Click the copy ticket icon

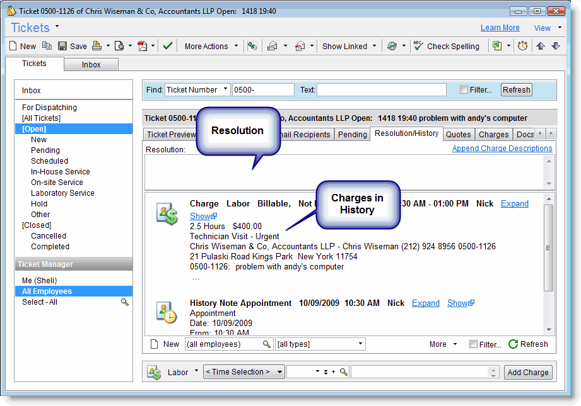(x=47, y=46)
